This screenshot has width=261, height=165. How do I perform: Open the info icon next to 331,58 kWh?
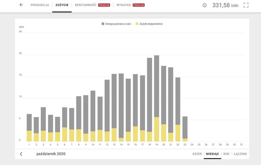[x=204, y=5]
